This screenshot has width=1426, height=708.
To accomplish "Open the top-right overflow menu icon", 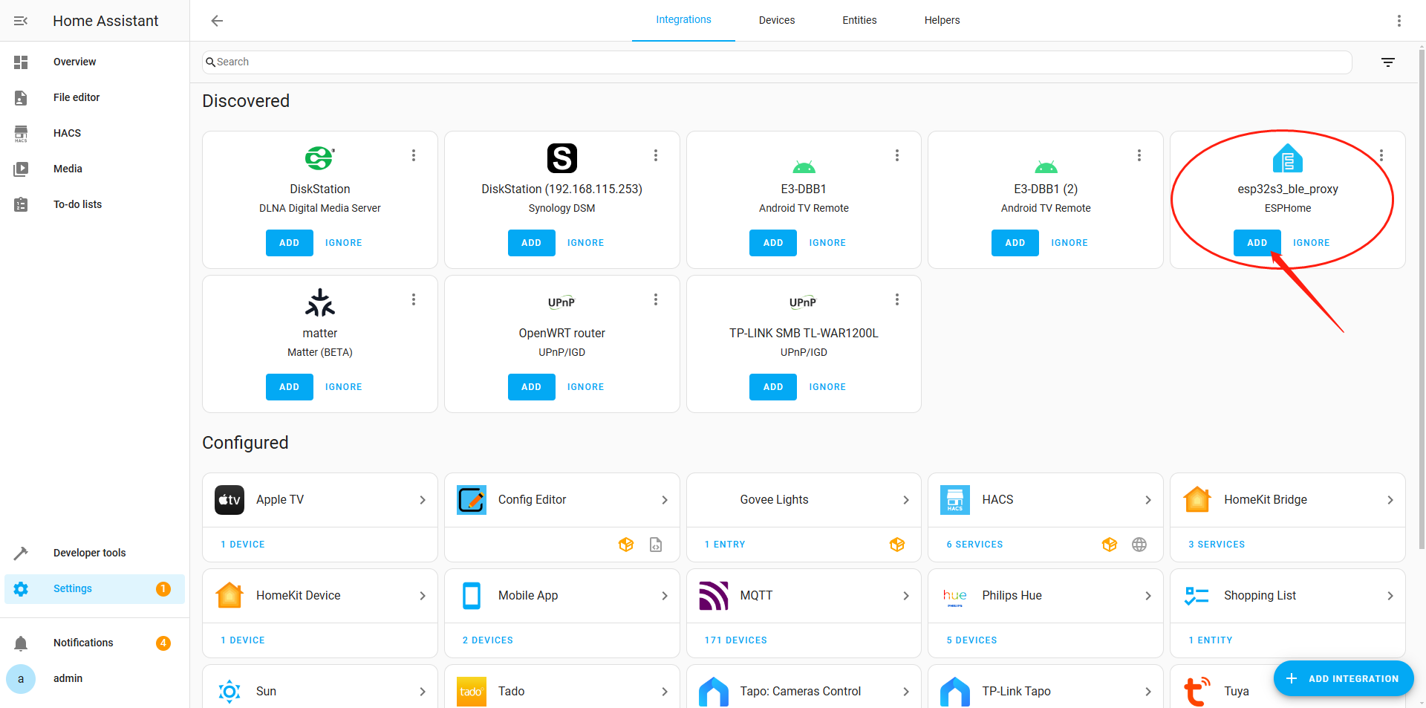I will click(x=1399, y=21).
